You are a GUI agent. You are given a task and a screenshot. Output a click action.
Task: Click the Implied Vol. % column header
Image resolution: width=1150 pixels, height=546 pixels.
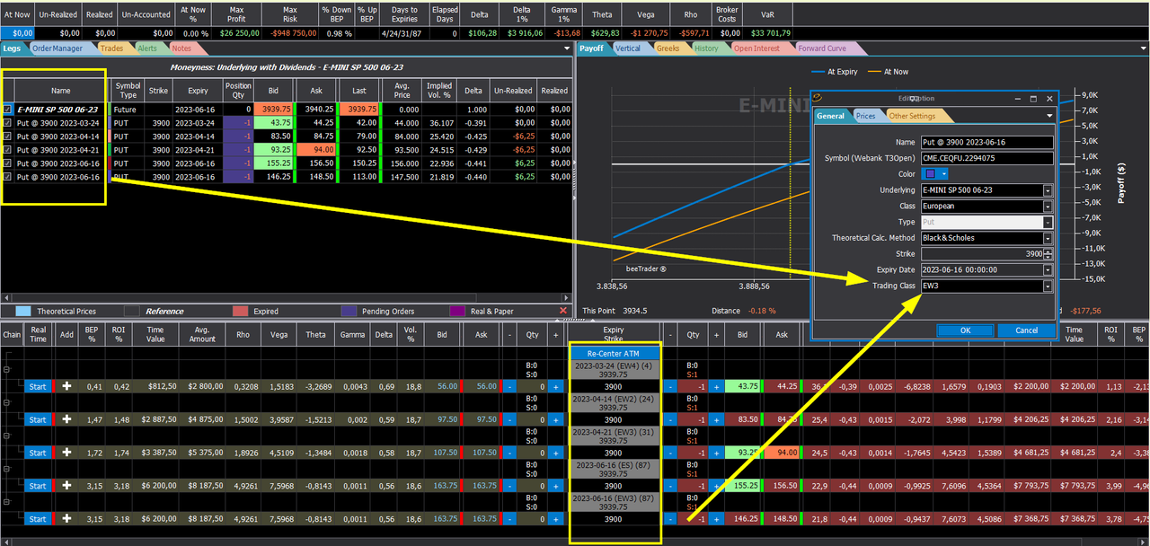439,90
